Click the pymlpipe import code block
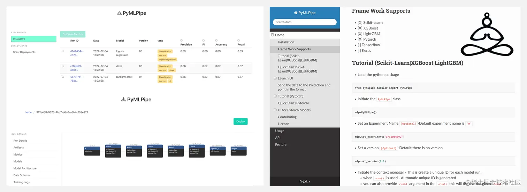Screen dimensions: 527x192 (x=433, y=88)
